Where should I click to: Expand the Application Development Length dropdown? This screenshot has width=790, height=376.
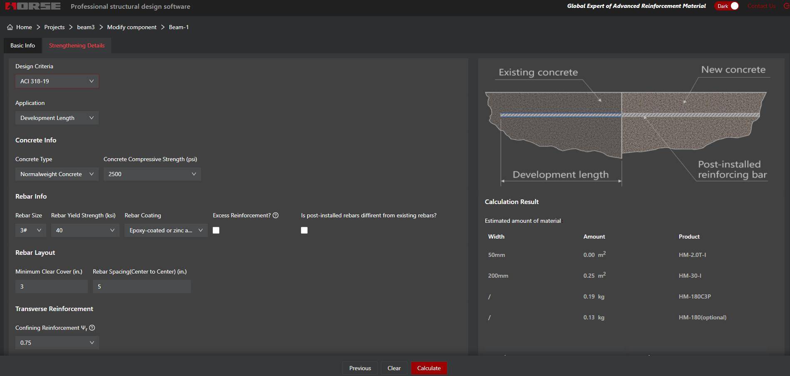pos(57,118)
